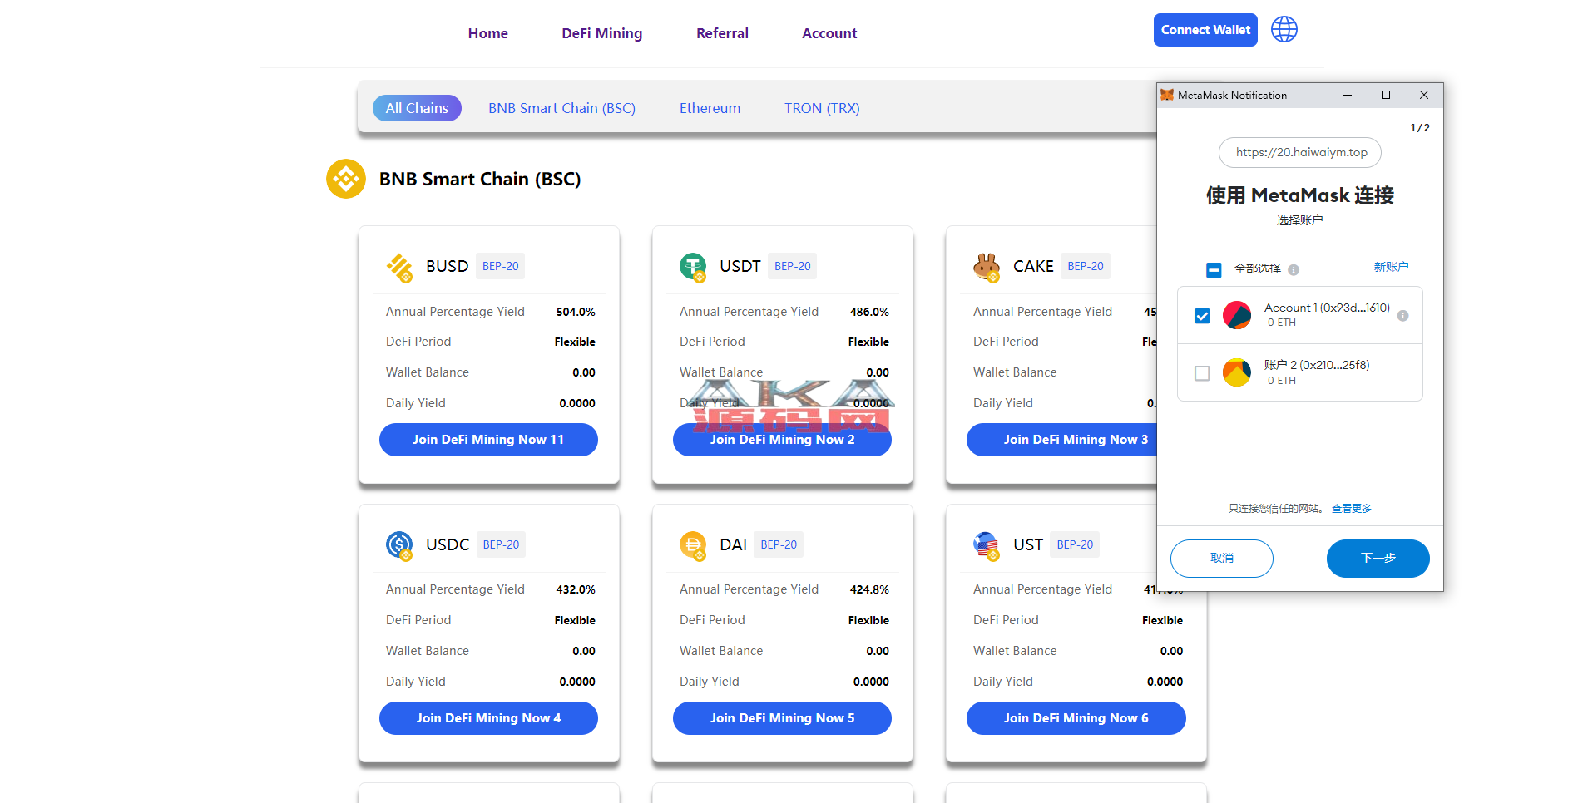The width and height of the screenshot is (1583, 803).
Task: Click the CAKE token icon
Action: 987,267
